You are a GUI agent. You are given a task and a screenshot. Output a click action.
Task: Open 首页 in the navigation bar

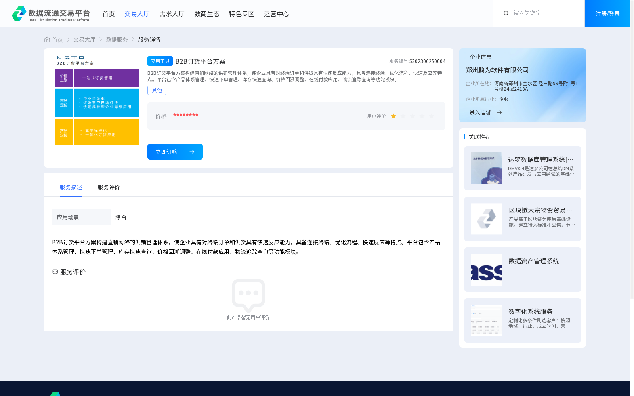pyautogui.click(x=109, y=14)
